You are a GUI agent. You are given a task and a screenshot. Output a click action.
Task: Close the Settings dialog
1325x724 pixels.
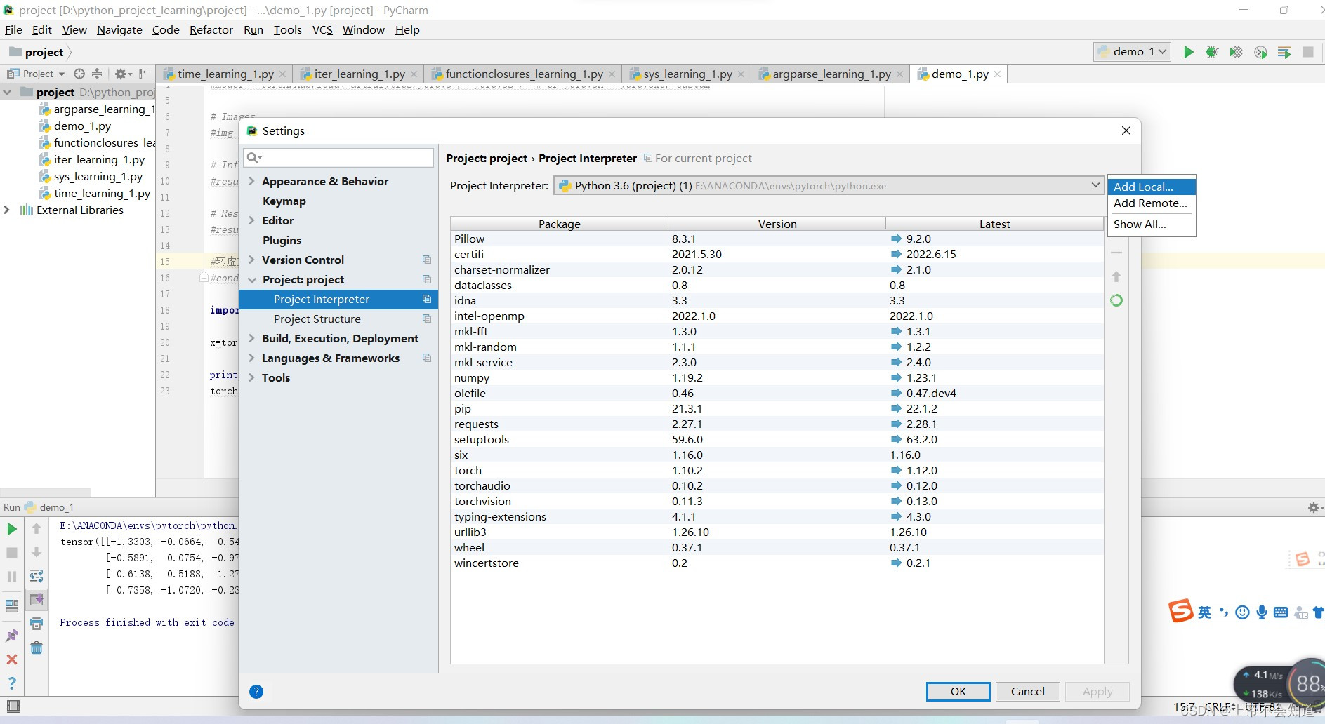point(1126,130)
